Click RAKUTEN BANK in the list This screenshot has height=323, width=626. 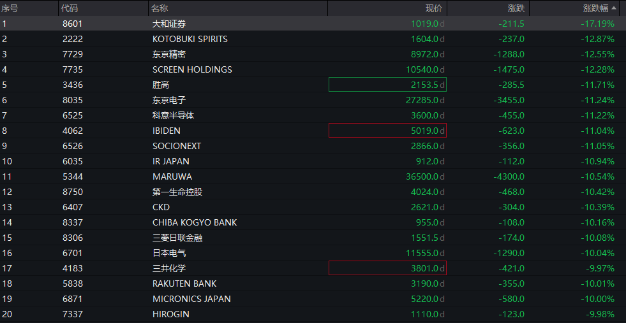tap(184, 284)
